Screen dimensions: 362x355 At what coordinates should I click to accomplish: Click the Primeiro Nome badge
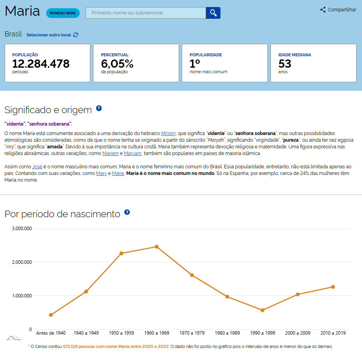click(x=63, y=13)
